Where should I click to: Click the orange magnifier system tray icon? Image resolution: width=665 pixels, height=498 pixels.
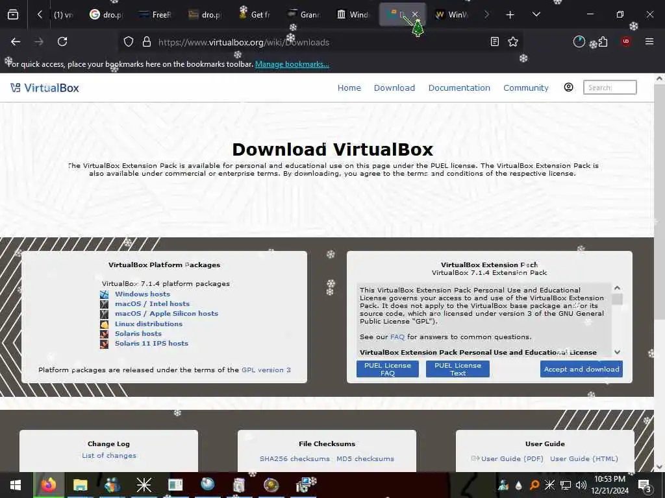pyautogui.click(x=534, y=485)
